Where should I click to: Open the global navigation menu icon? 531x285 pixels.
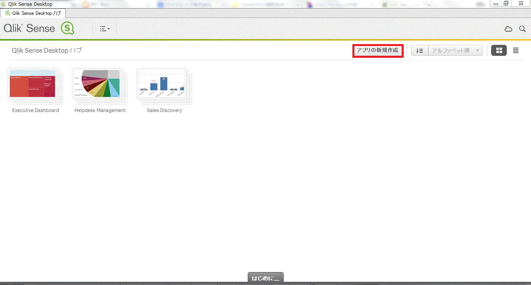tap(104, 28)
